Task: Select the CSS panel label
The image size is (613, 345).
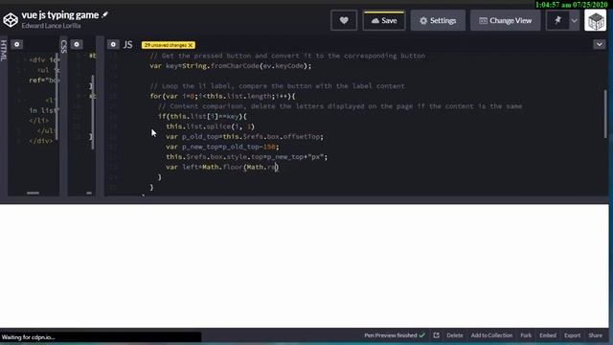Action: (64, 46)
